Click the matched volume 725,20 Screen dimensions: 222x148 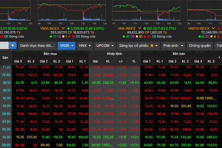tap(108, 137)
